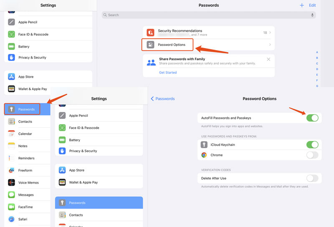This screenshot has height=227, width=334.
Task: Click the Search field in Passwords
Action: coord(209,15)
